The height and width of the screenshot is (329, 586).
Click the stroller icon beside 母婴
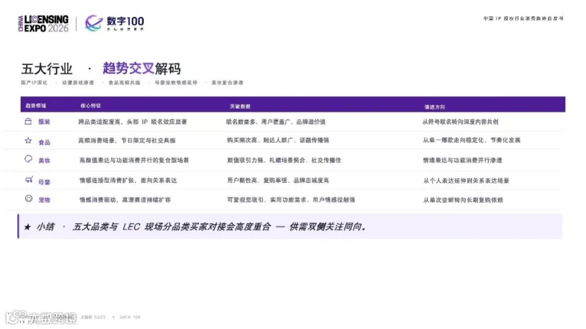coord(29,180)
